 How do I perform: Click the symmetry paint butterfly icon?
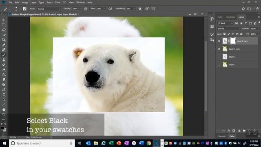click(x=153, y=9)
